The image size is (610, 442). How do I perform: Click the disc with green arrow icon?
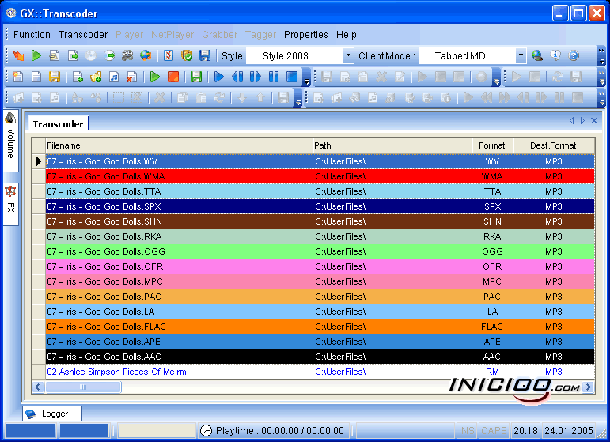[109, 55]
